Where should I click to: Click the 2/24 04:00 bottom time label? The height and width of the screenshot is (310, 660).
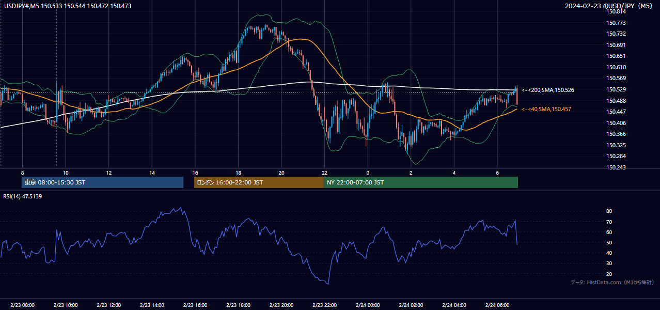tap(454, 305)
